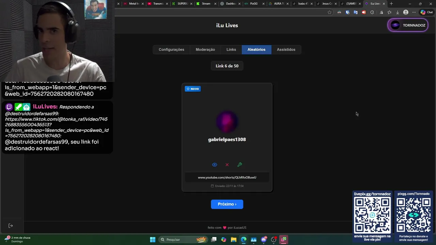Click the iLu Lives header title

(227, 26)
